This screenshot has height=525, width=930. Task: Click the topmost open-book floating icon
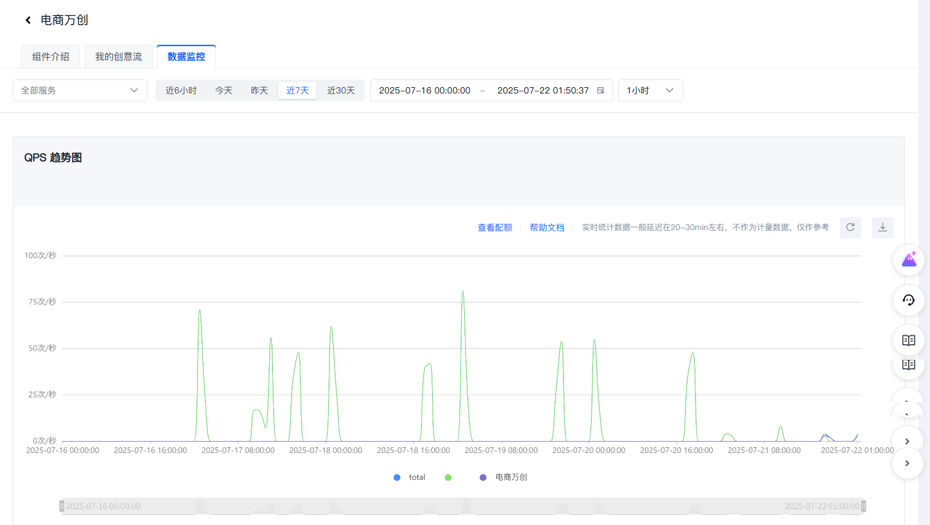(908, 340)
